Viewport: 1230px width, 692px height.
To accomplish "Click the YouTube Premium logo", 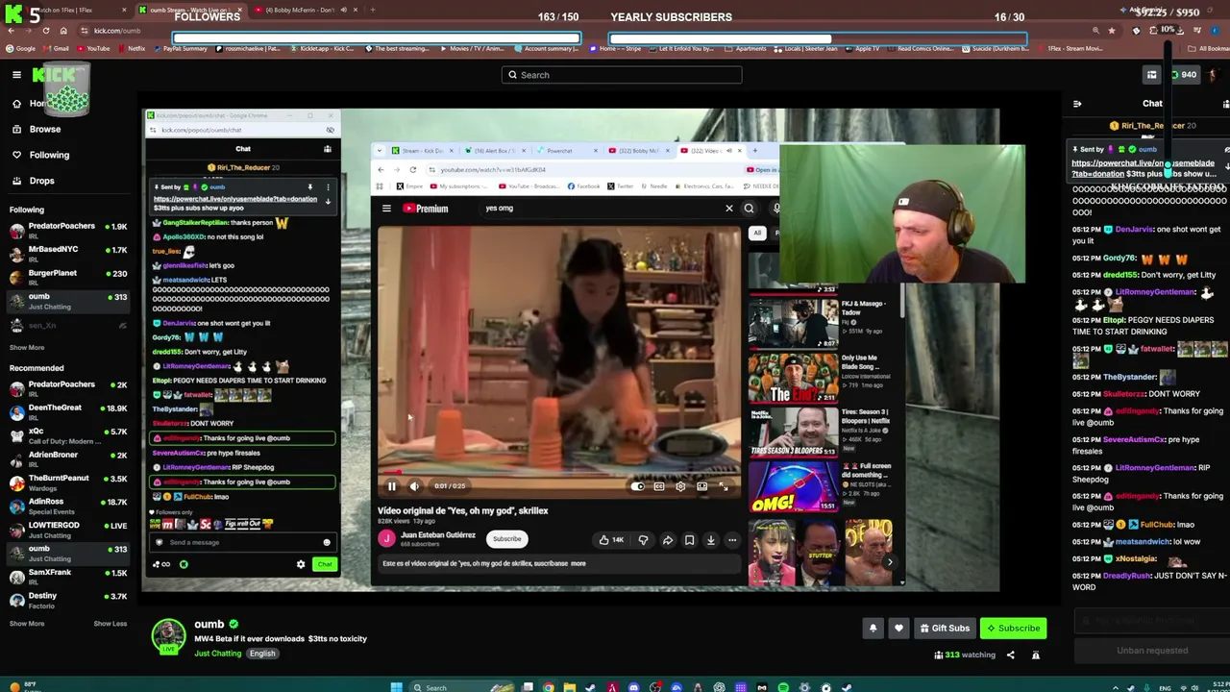I will point(426,209).
